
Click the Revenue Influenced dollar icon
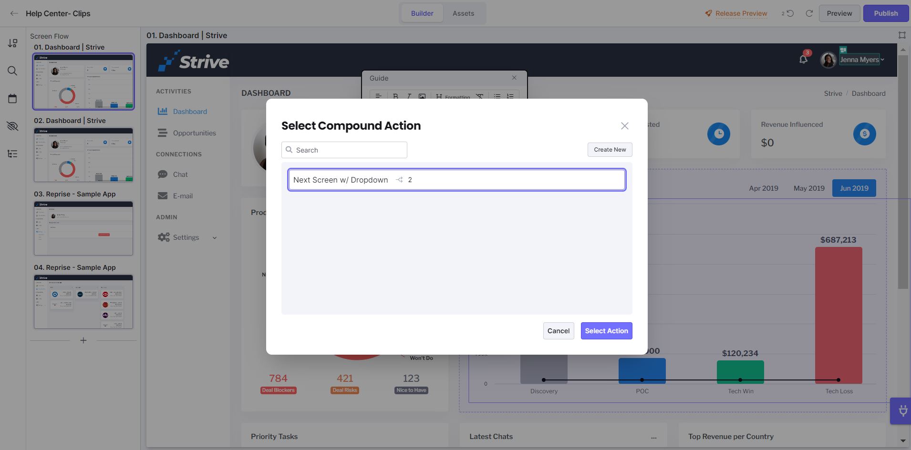[x=865, y=134]
